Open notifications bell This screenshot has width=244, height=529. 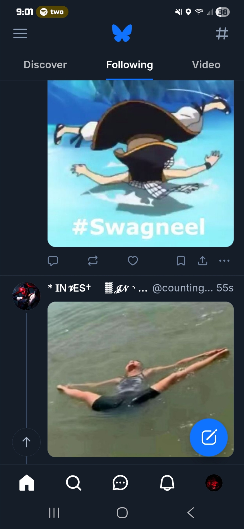167,483
